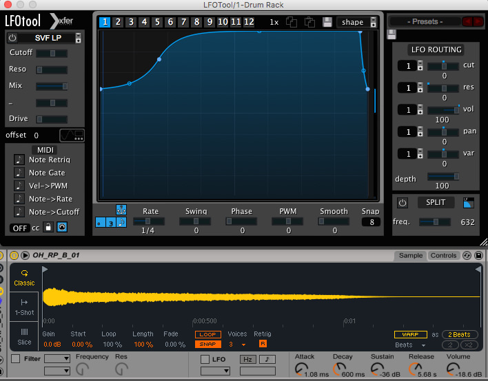The width and height of the screenshot is (488, 381).
Task: Save the shape with floppy icon
Action: [327, 22]
